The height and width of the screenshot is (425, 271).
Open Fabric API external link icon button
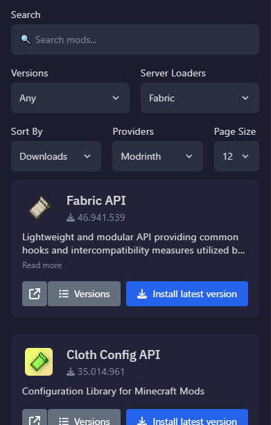35,294
